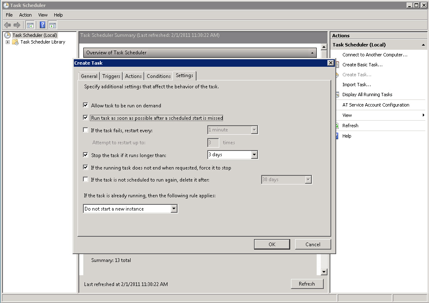429x303 pixels.
Task: Expand the View submenu arrow in Actions
Action: [x=423, y=115]
